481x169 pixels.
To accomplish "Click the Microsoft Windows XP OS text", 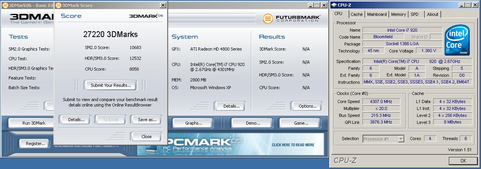I will 211,88.
